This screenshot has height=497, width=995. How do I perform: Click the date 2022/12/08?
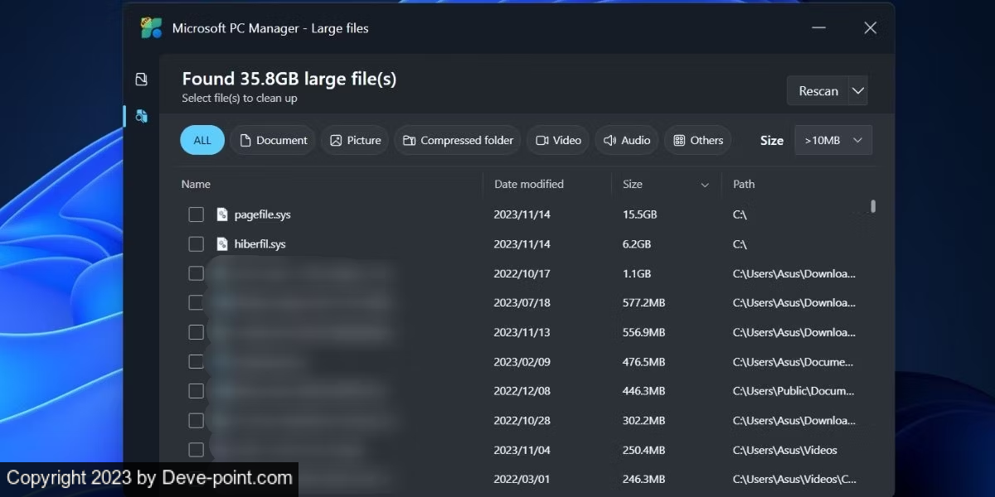pos(522,391)
